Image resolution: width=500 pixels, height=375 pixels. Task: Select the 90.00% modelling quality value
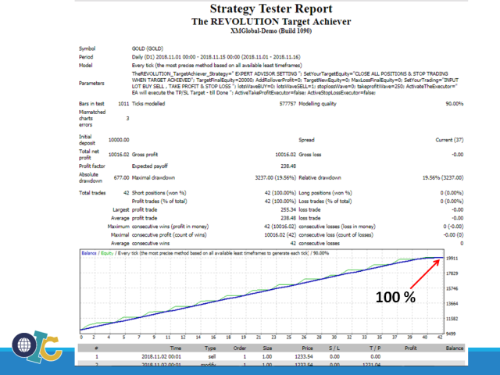[x=455, y=104]
